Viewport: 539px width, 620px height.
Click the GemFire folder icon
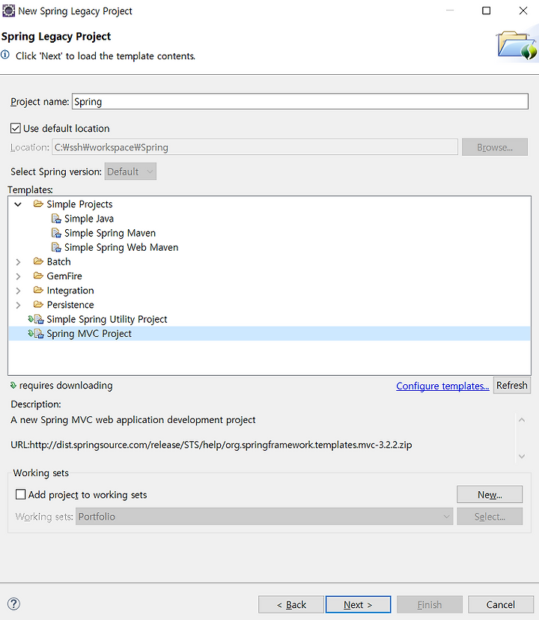pyautogui.click(x=38, y=276)
